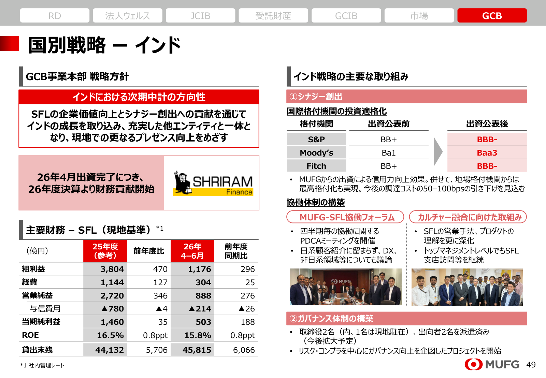Click the MUFG forum meeting photo

(x=346, y=287)
